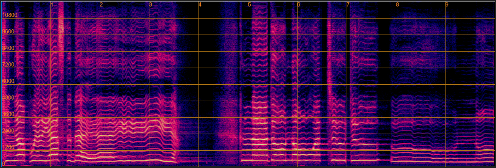The width and height of the screenshot is (496, 168).
Task: Select the 4800 Hz axis label
Action: [8, 98]
